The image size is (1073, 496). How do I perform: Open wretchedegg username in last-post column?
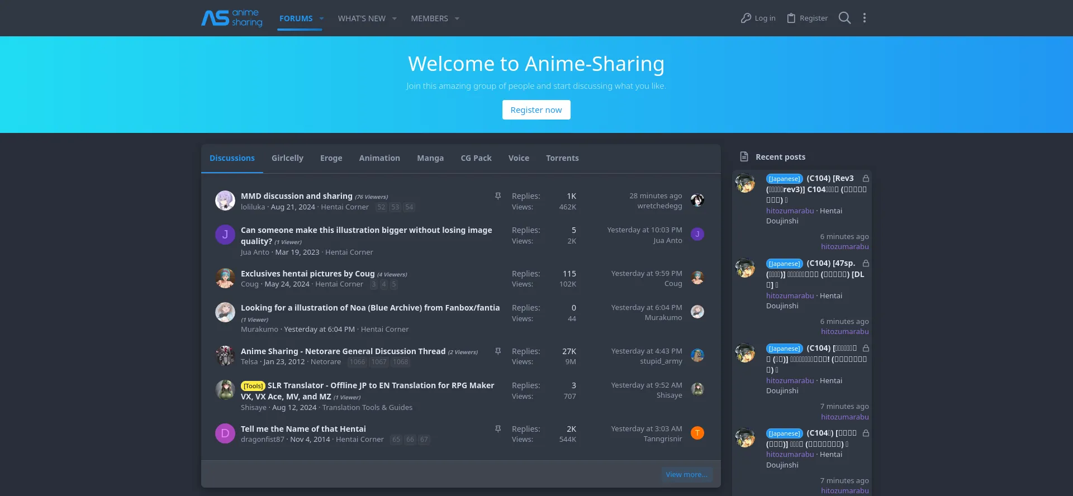(659, 206)
